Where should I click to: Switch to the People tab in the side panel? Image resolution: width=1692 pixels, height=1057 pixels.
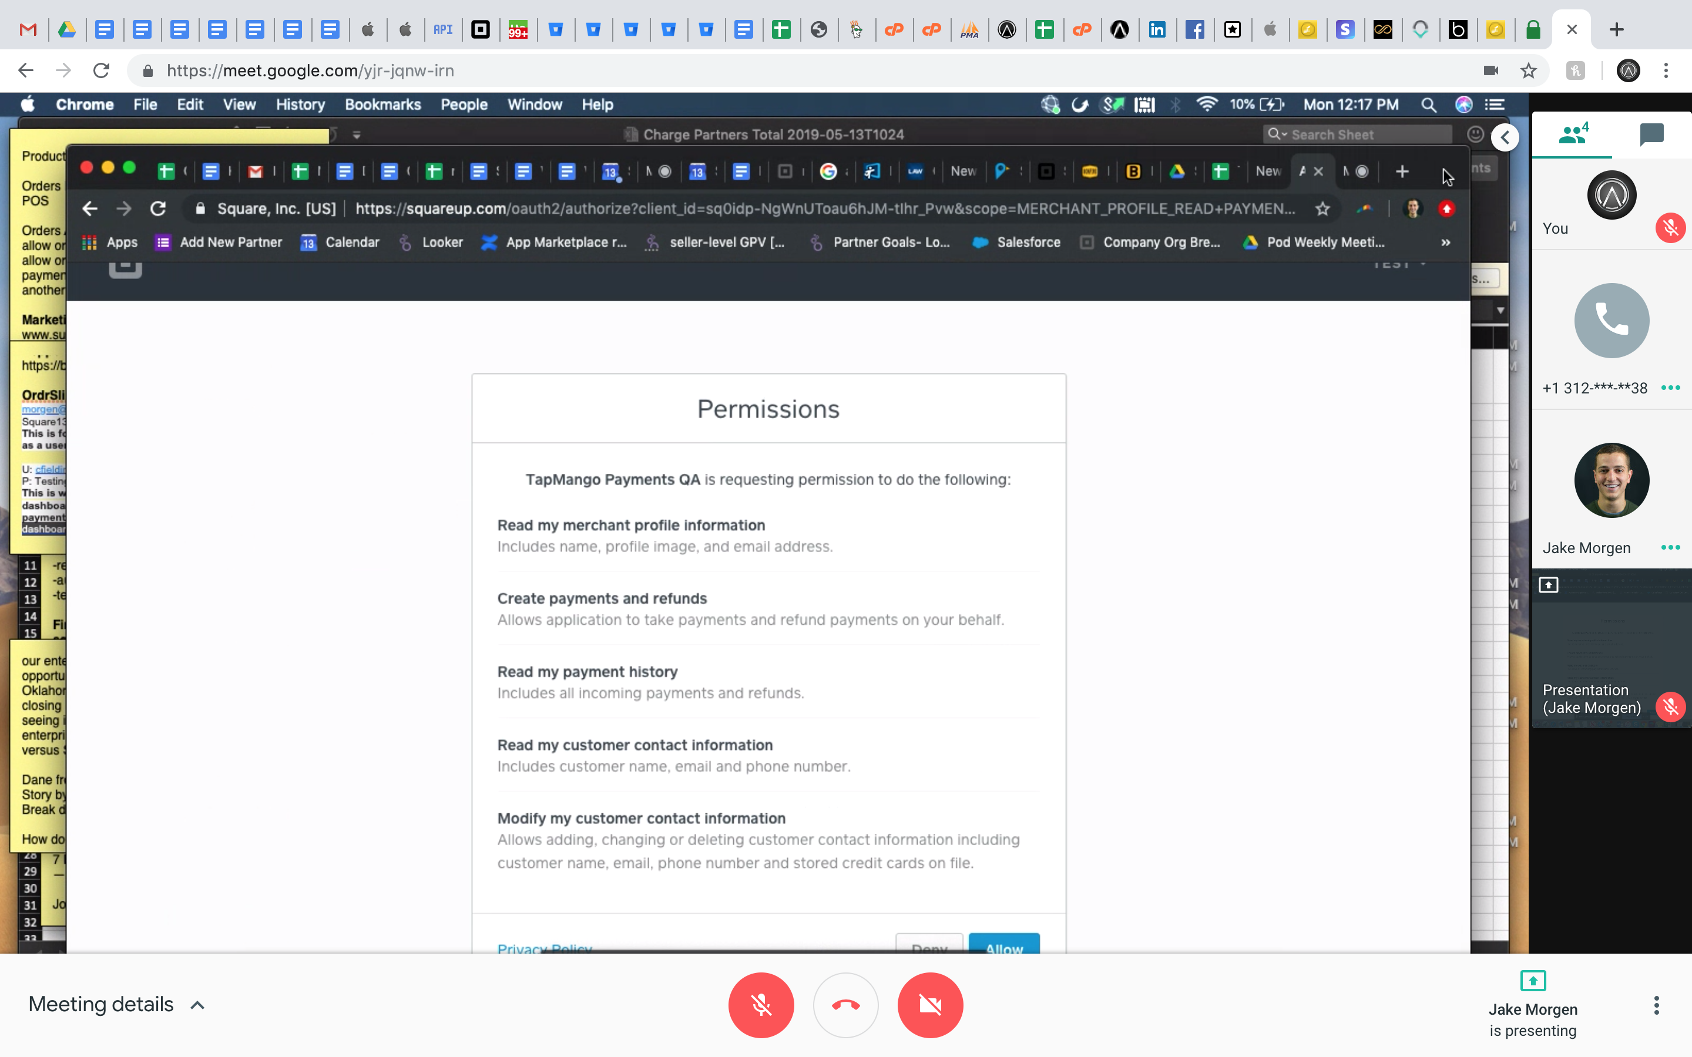coord(1572,133)
